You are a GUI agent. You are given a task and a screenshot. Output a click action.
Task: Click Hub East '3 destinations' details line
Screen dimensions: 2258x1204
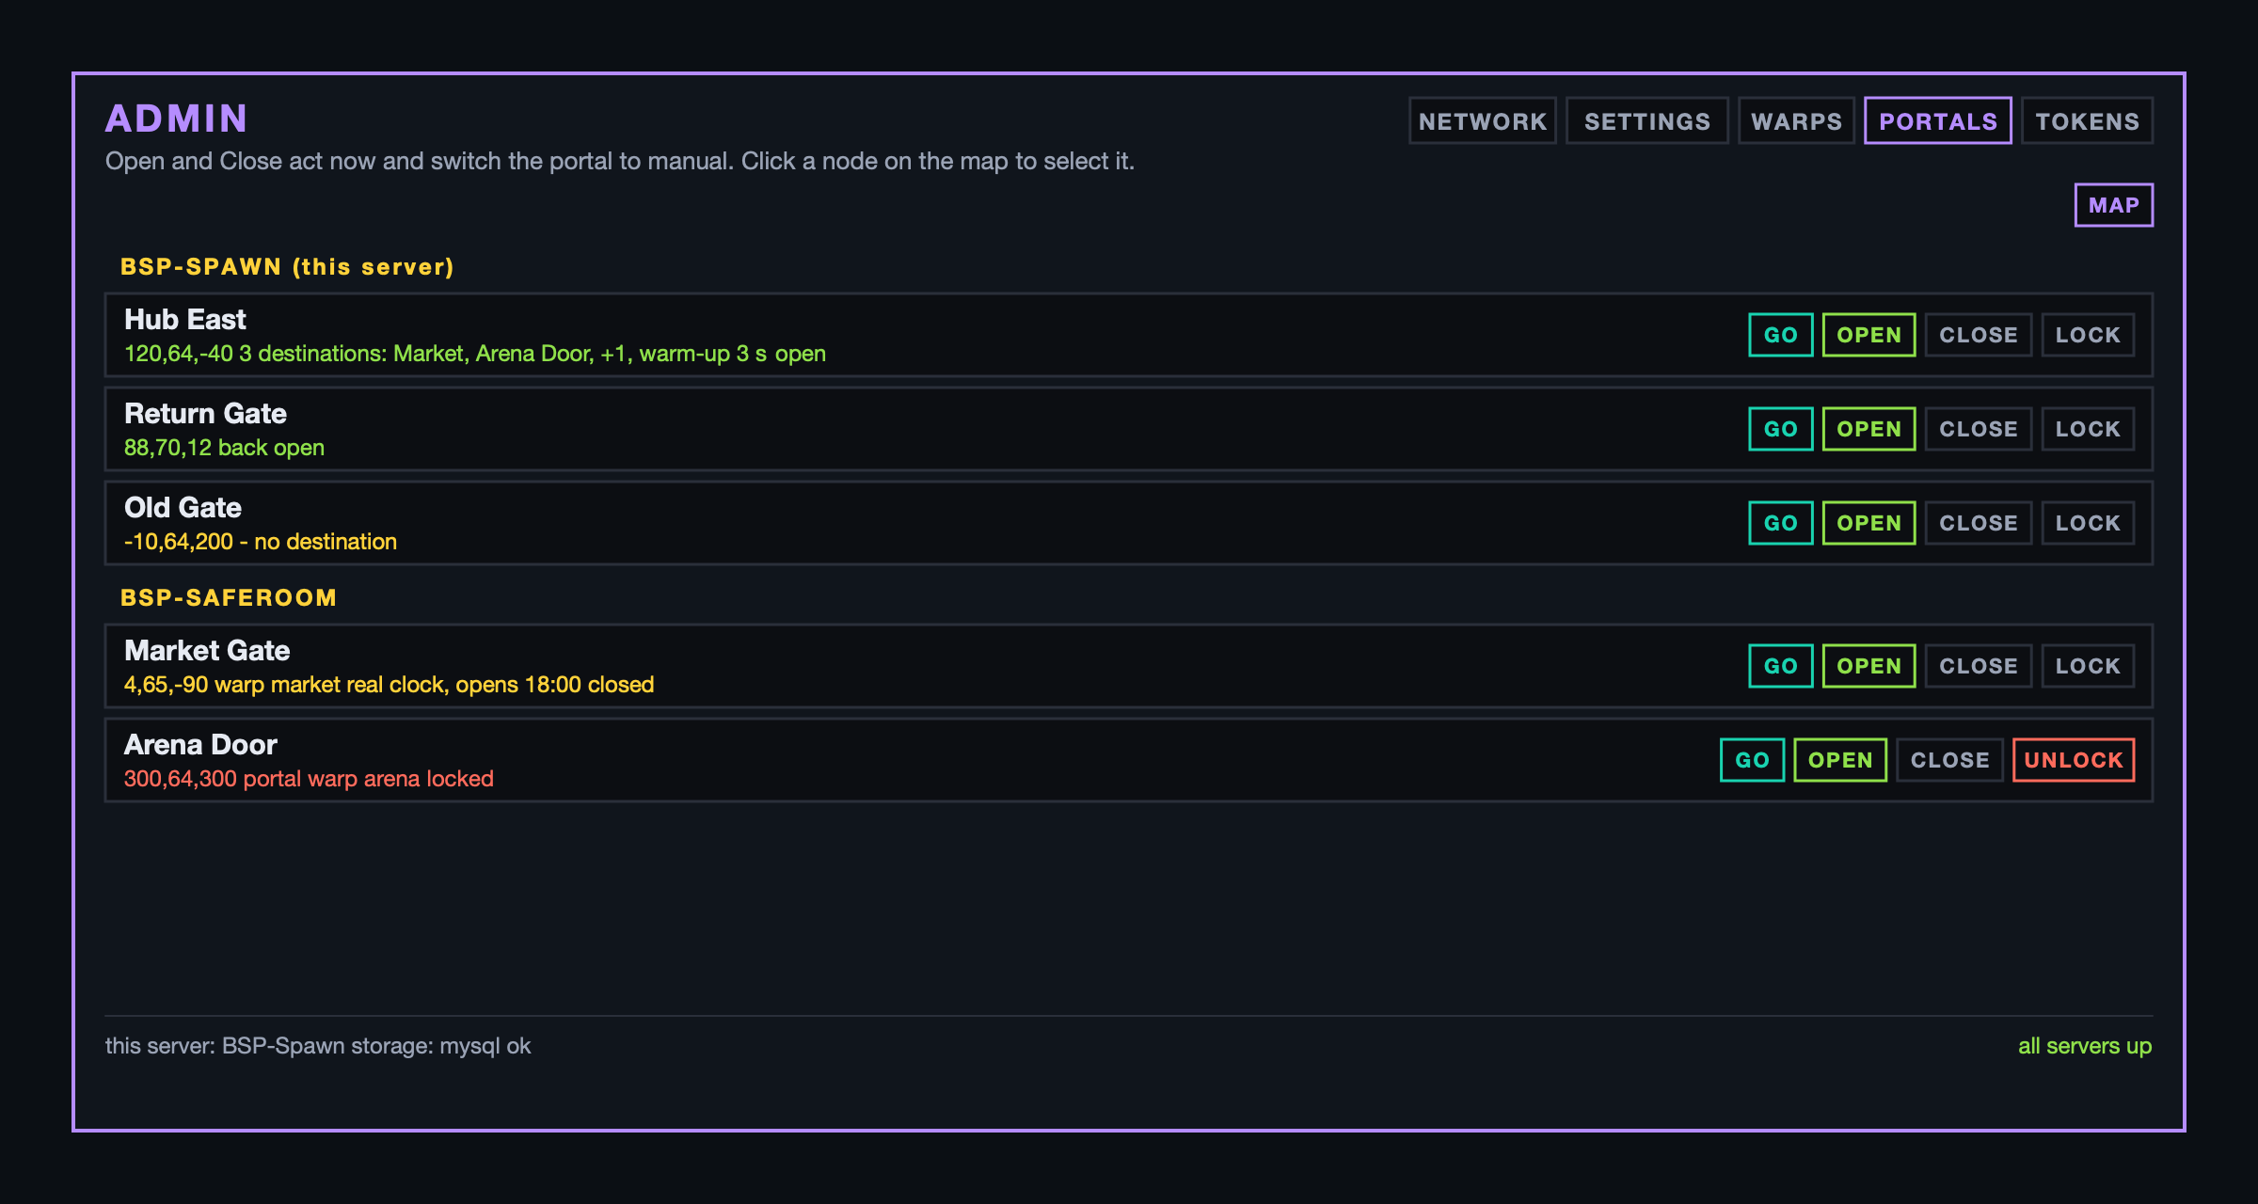[x=475, y=354]
